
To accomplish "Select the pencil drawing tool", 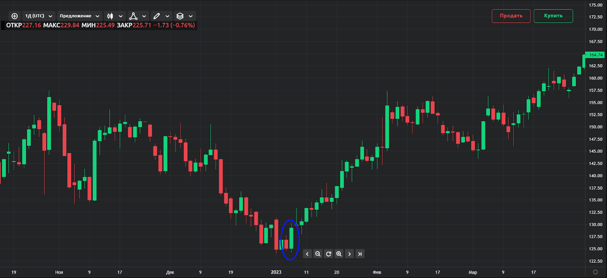I will [x=156, y=16].
